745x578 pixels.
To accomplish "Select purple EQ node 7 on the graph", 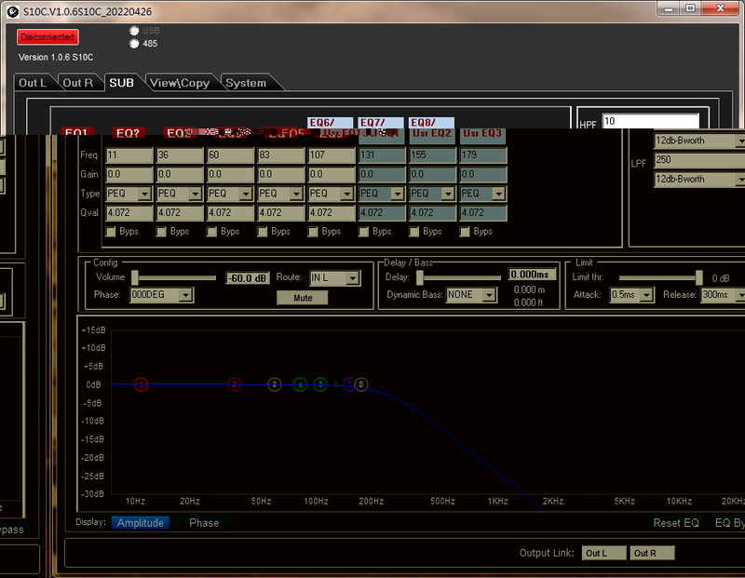I will point(350,384).
